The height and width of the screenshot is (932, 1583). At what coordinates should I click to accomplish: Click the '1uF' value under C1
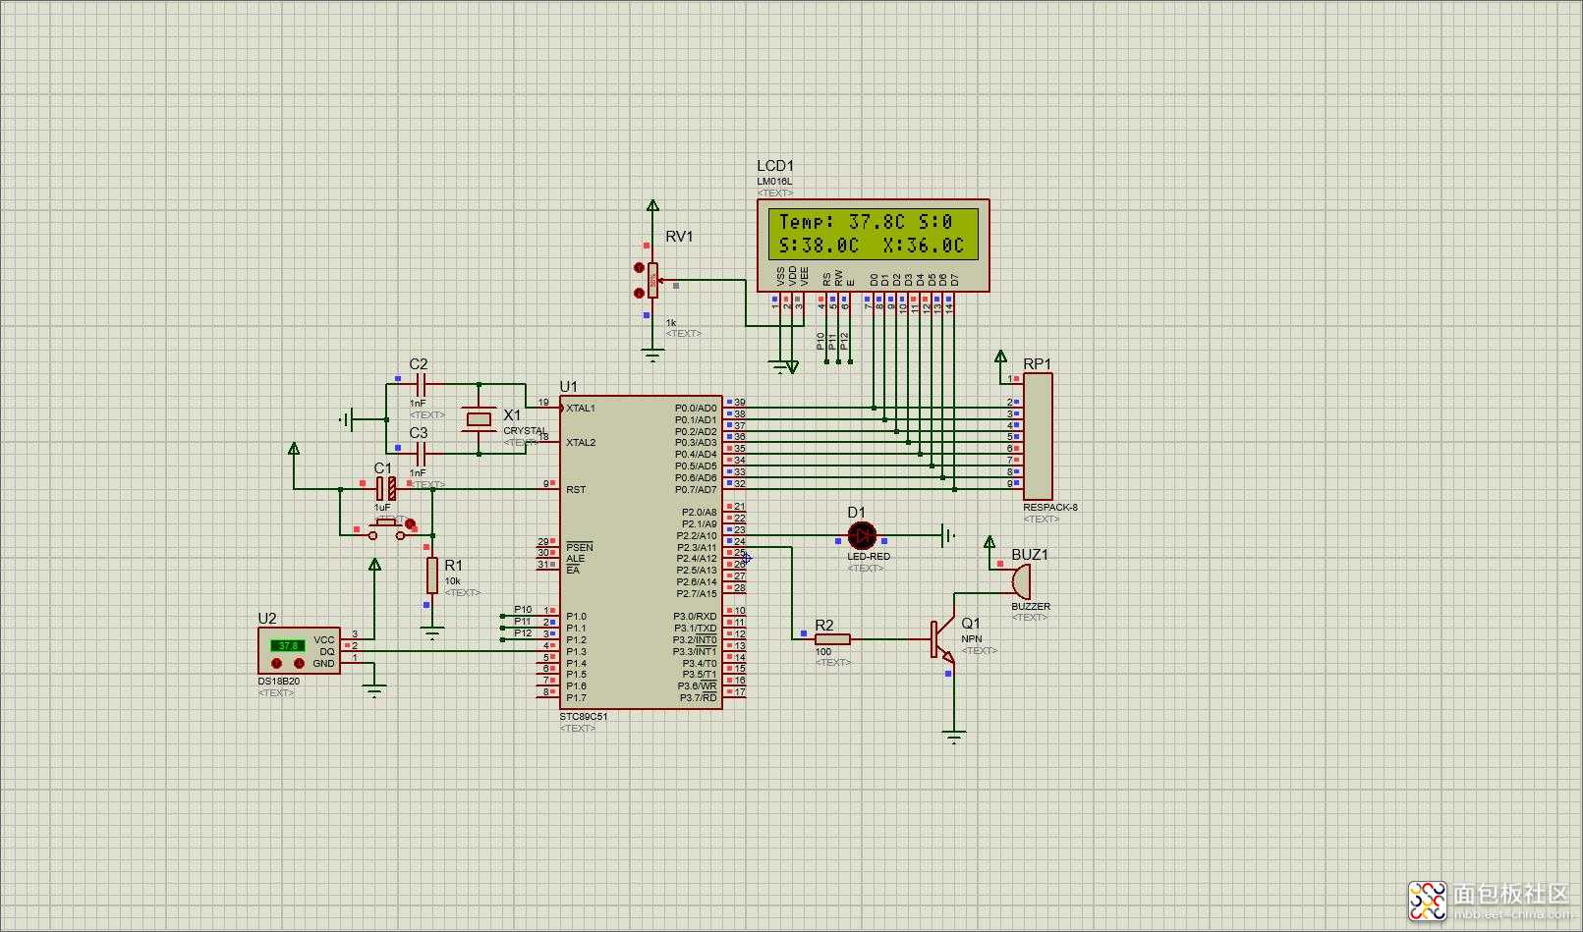[382, 508]
